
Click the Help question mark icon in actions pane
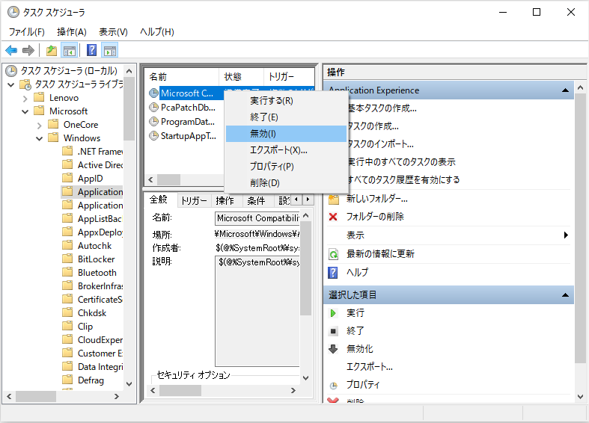[x=333, y=273]
